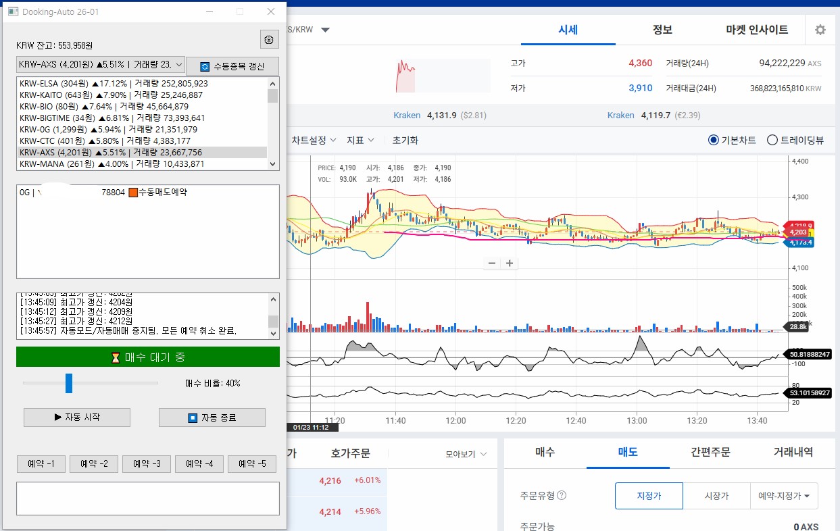This screenshot has height=531, width=840.
Task: Click the chart zoom out minus icon
Action: click(492, 263)
